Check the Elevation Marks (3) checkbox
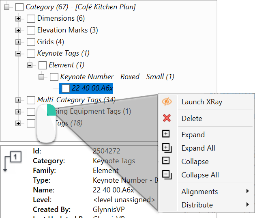255x218 pixels. pos(31,30)
